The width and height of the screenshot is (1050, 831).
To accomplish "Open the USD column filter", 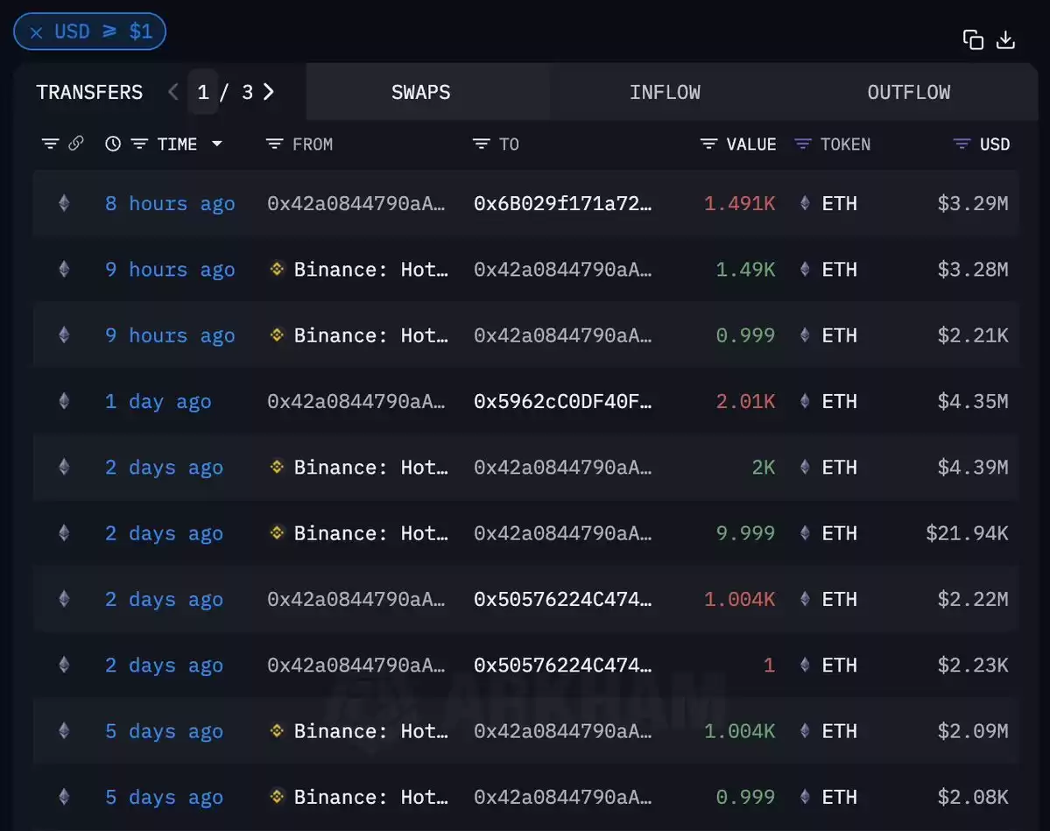I will tap(962, 144).
